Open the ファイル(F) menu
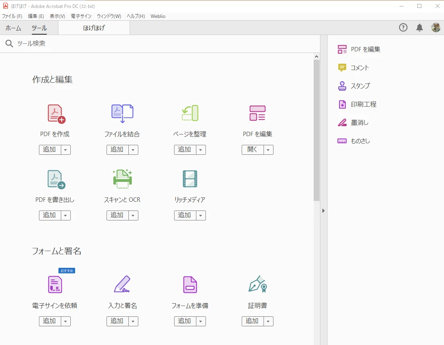 point(12,16)
